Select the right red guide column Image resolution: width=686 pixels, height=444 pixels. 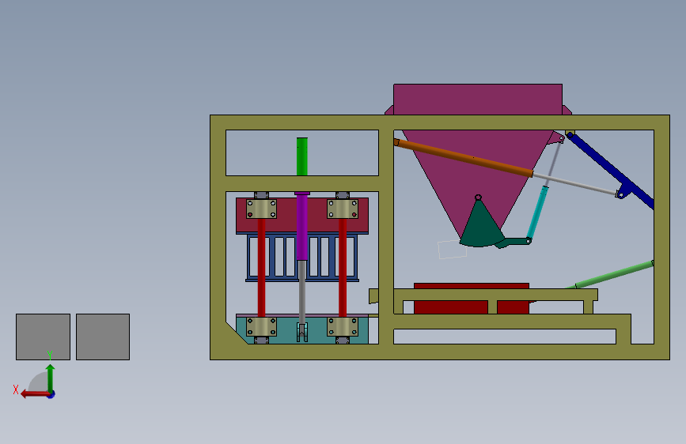[343, 268]
